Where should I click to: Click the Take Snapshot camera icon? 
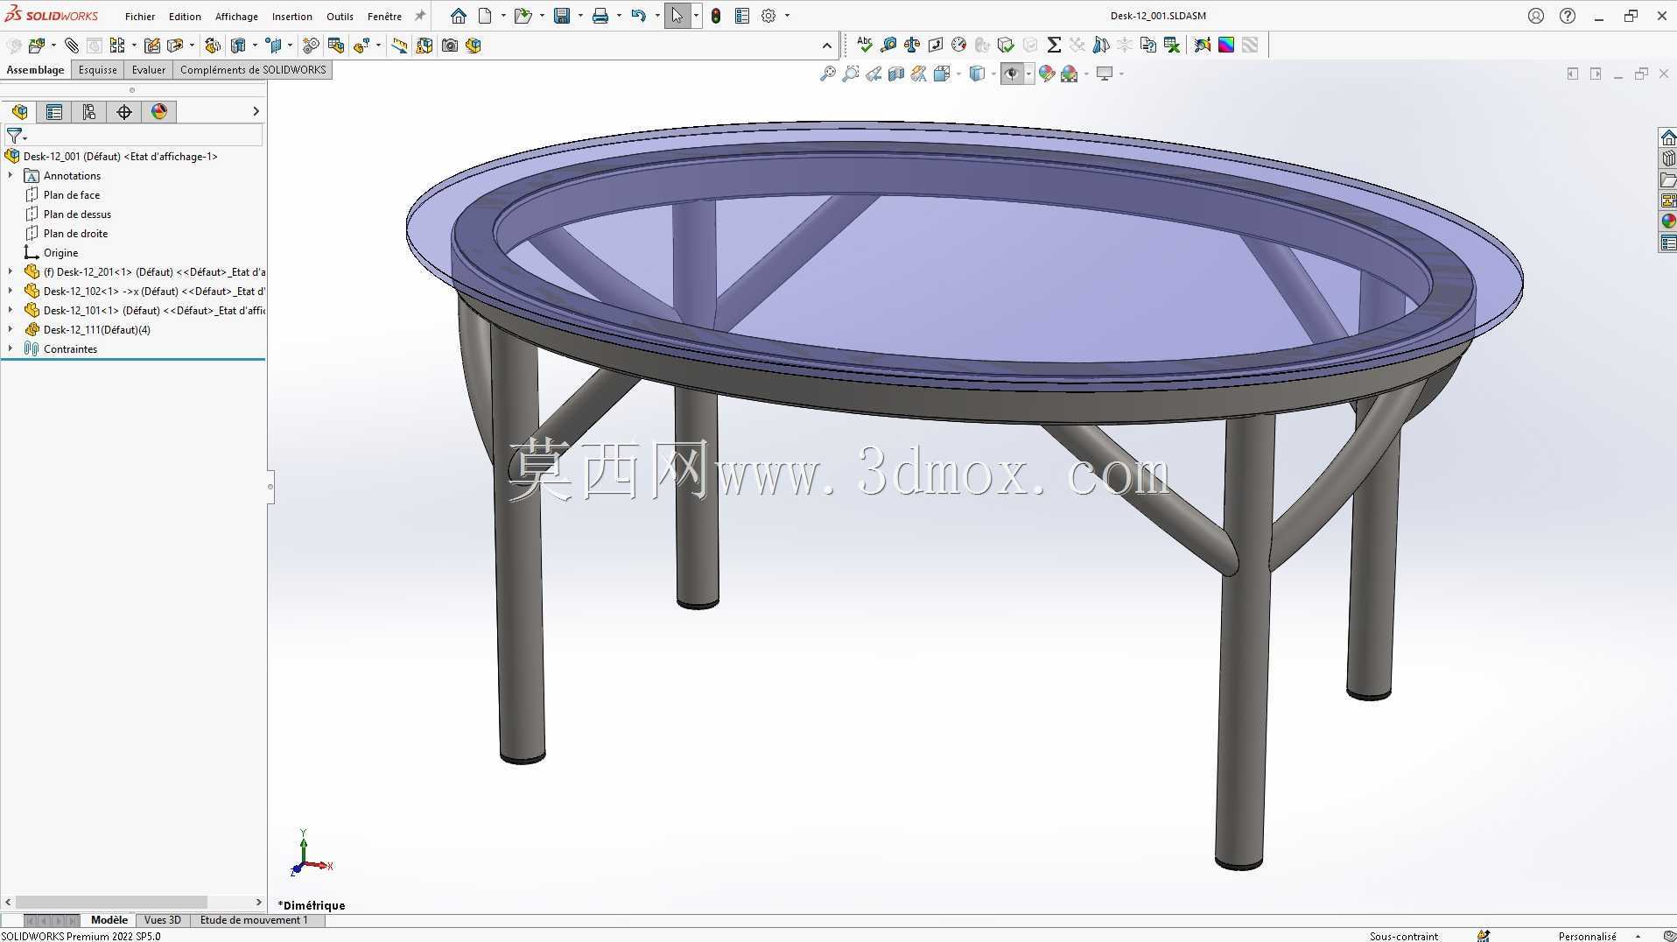[450, 46]
